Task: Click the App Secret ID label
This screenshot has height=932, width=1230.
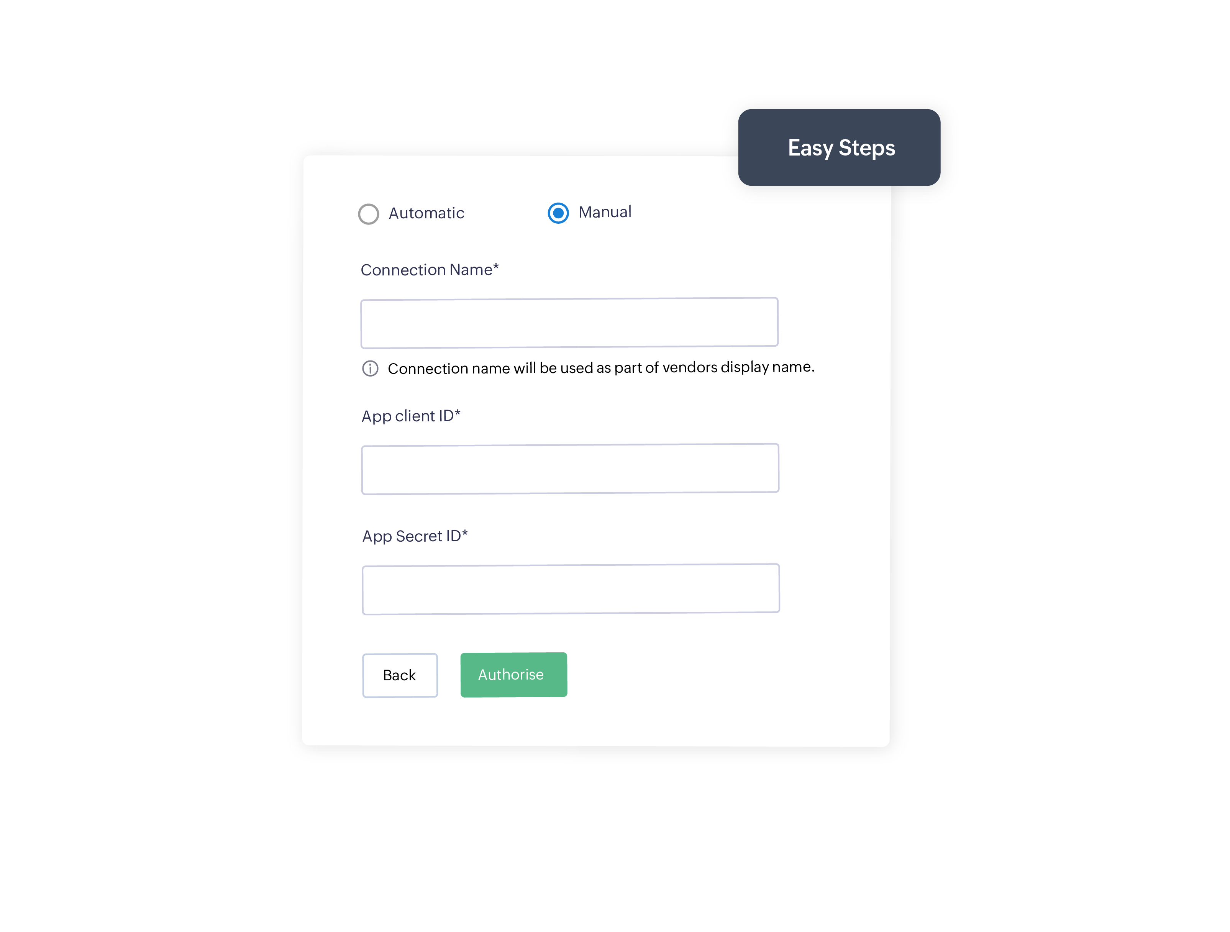Action: [x=412, y=536]
